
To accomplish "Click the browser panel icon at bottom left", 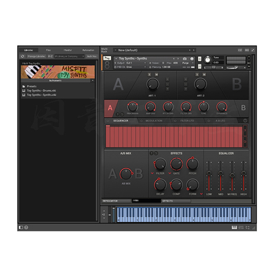I will pyautogui.click(x=21, y=227).
